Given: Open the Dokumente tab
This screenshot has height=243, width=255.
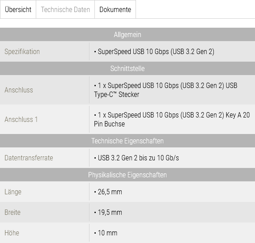Looking at the screenshot, I should (x=115, y=9).
